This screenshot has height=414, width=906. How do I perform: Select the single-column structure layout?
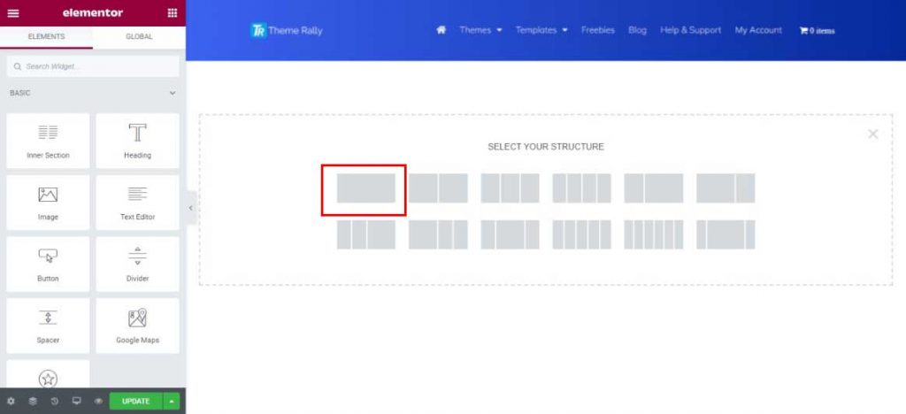click(365, 188)
